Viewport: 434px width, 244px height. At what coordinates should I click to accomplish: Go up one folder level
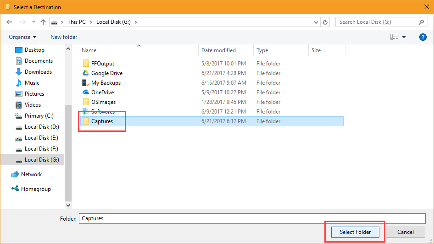[43, 22]
